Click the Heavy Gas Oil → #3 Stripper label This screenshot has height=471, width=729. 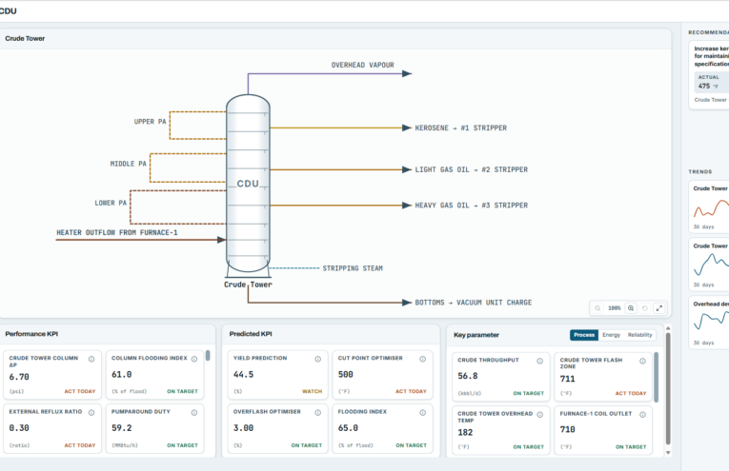[x=472, y=206]
